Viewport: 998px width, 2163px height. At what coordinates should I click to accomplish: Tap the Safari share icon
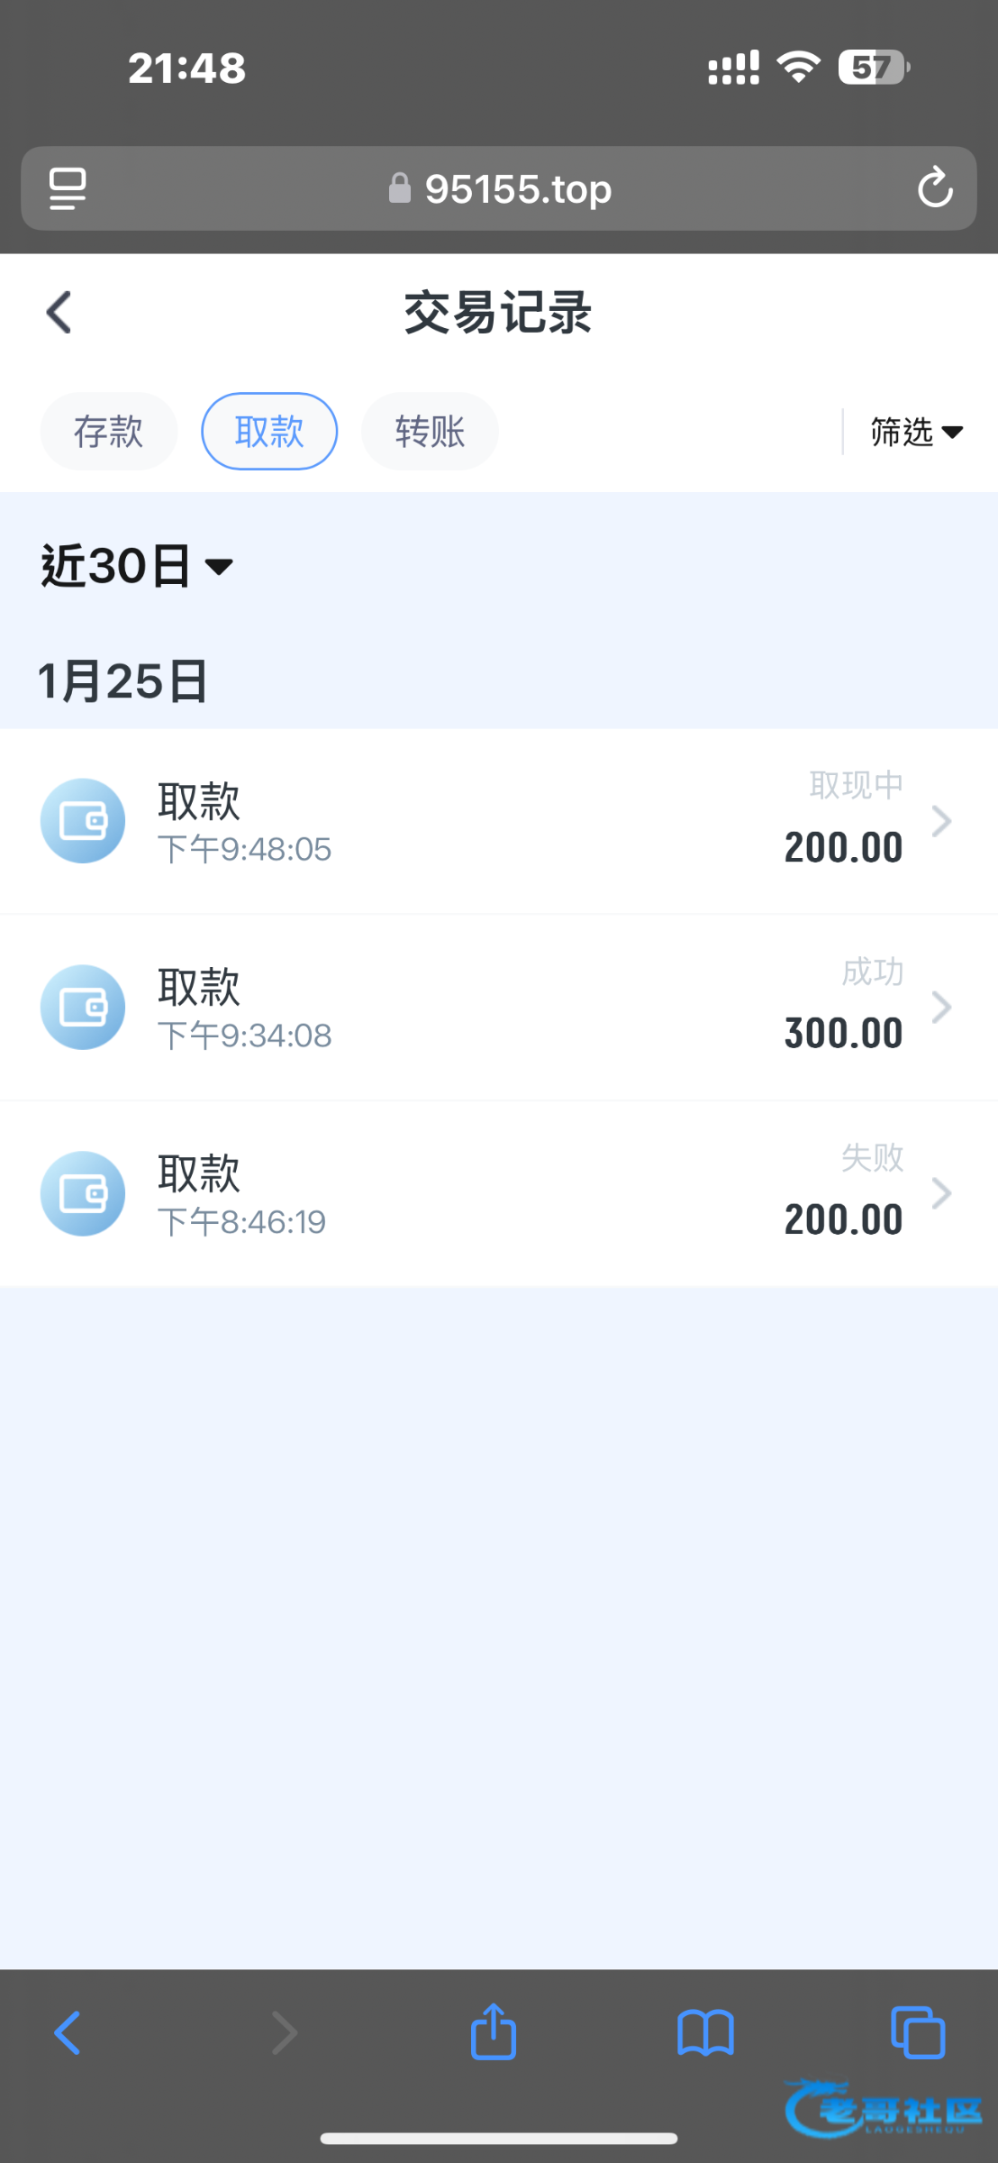click(x=494, y=2032)
